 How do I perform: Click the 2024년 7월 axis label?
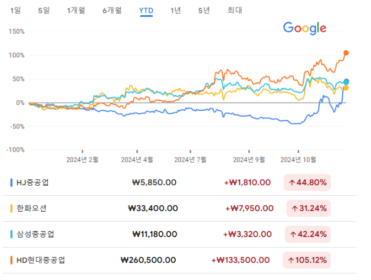(191, 160)
